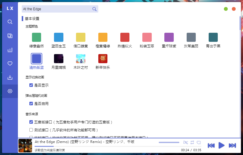Adjust the volume slider bar

[169, 142]
